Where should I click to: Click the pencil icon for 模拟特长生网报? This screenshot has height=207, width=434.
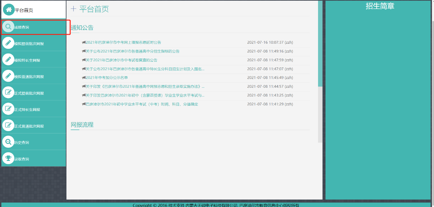pyautogui.click(x=8, y=60)
